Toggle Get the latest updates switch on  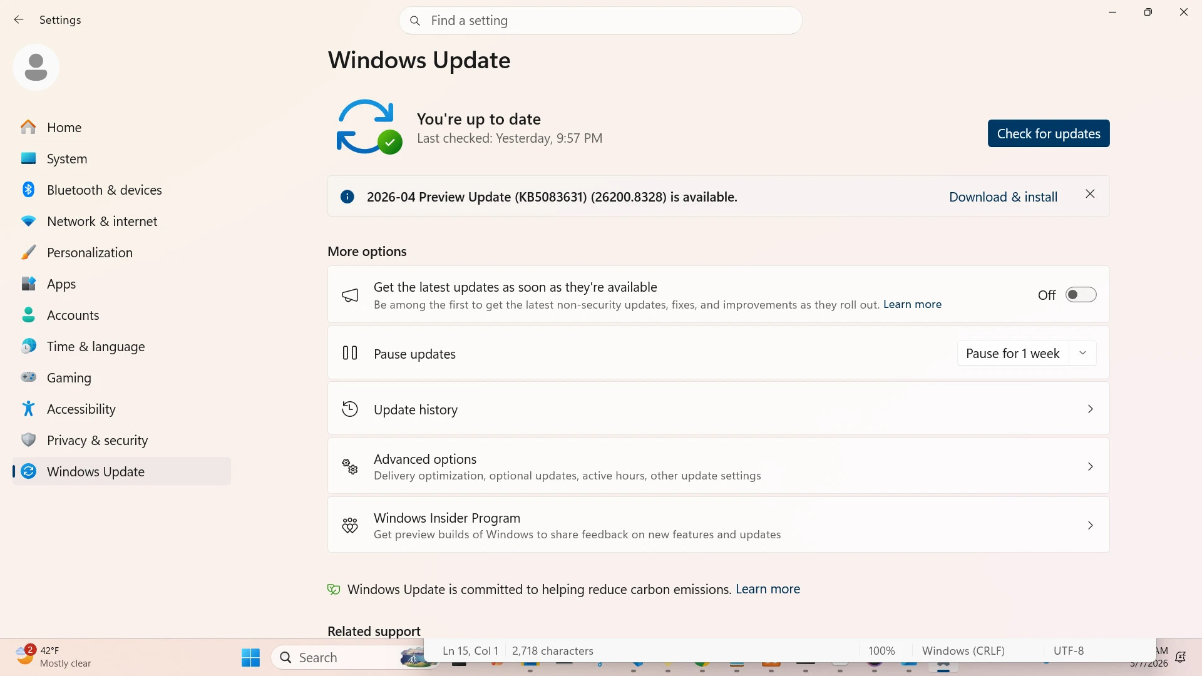(1081, 295)
